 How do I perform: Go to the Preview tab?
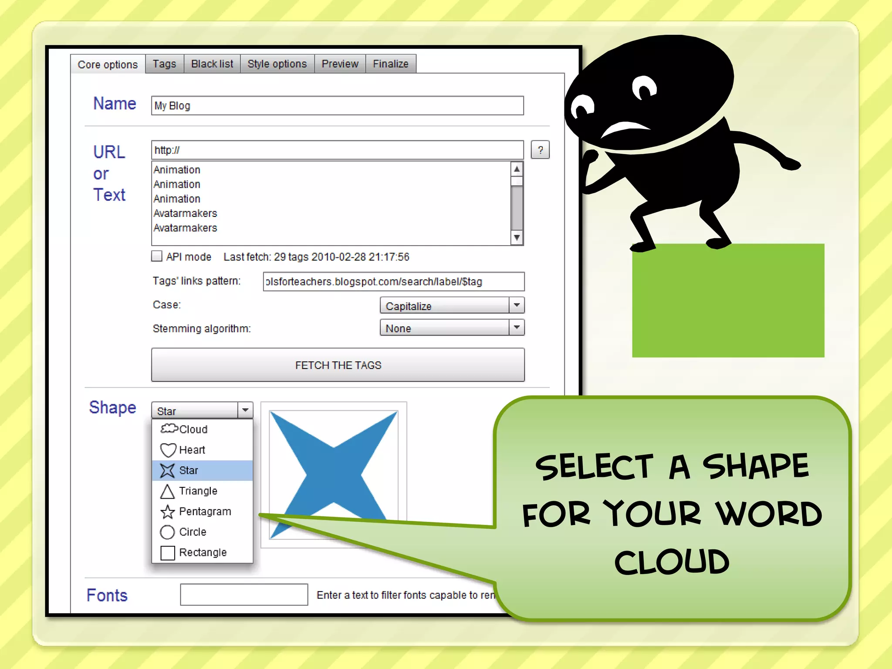tap(340, 64)
